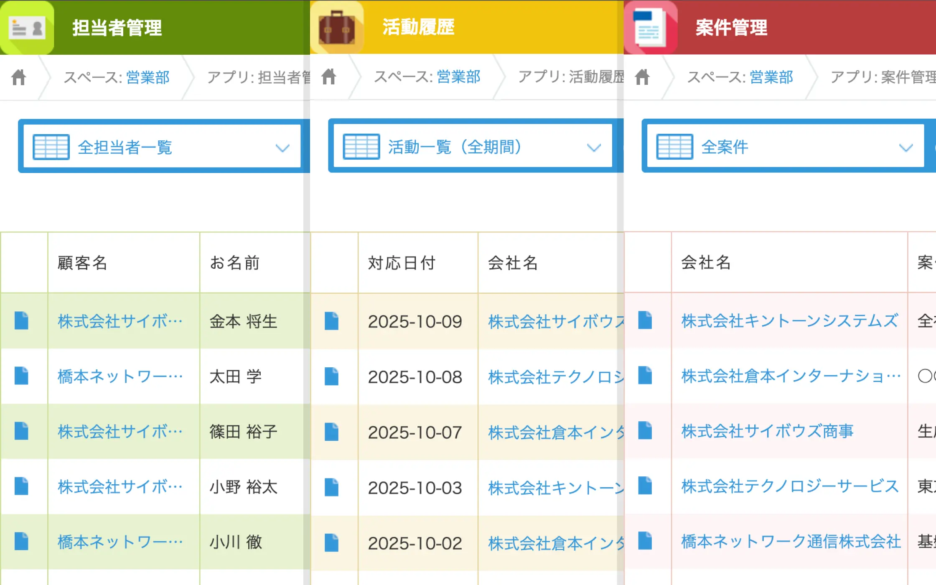This screenshot has height=585, width=936.
Task: Open record icon for 株式会社サイボウズ商事 case
Action: pos(645,431)
